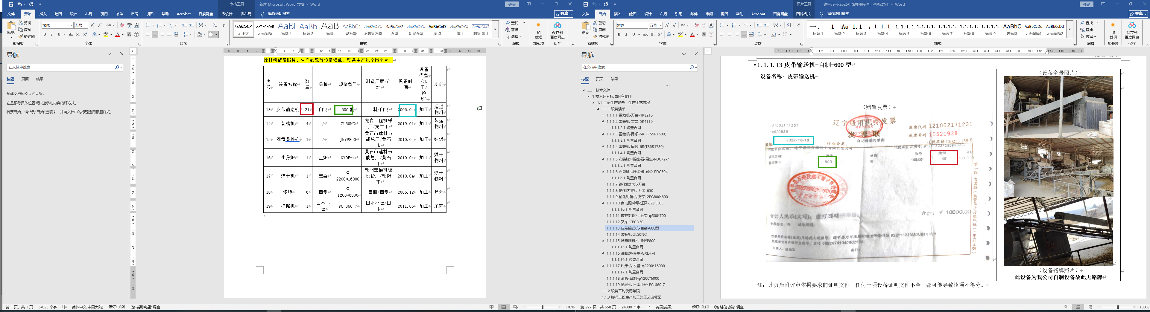
Task: Toggle Superscript in 投标文件 window
Action: click(x=660, y=34)
